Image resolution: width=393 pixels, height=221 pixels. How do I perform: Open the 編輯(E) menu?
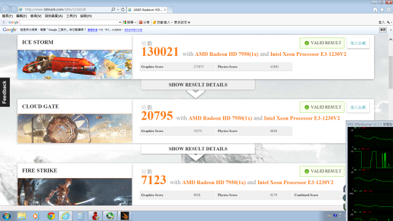coord(21,16)
